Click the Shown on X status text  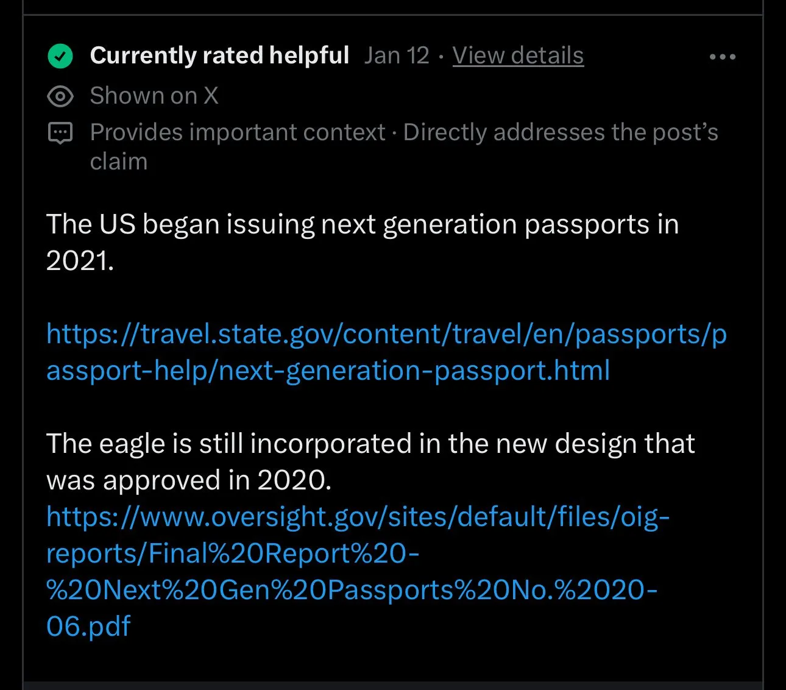coord(154,96)
